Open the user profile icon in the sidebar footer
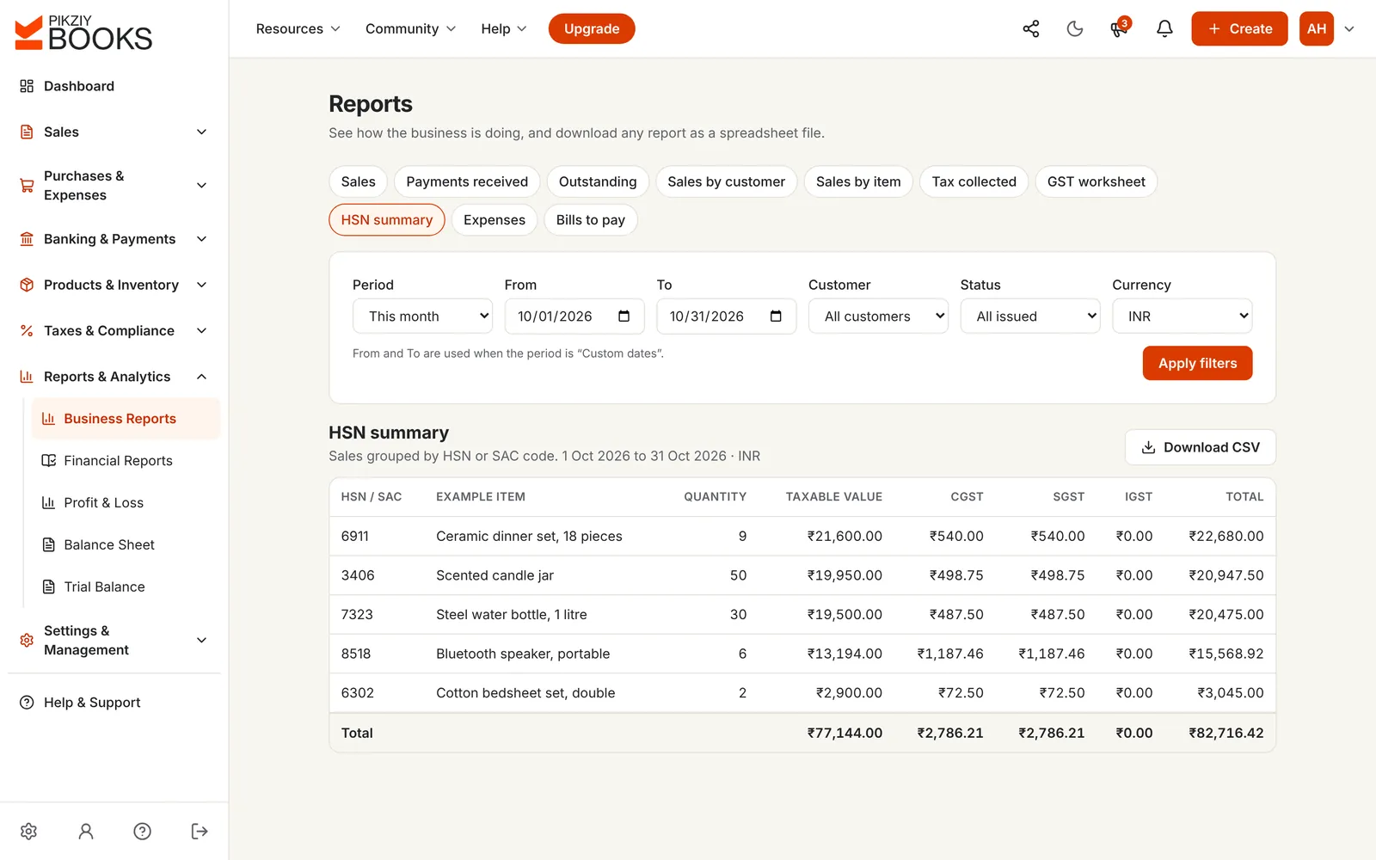 [85, 831]
